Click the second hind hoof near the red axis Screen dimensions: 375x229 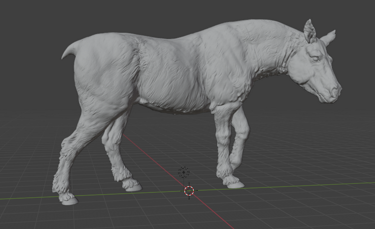[x=132, y=187]
